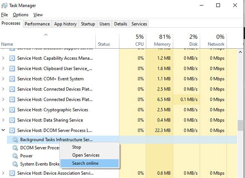The image size is (245, 178).
Task: Expand Service Host: Capability Access Manager row
Action: pos(3,58)
